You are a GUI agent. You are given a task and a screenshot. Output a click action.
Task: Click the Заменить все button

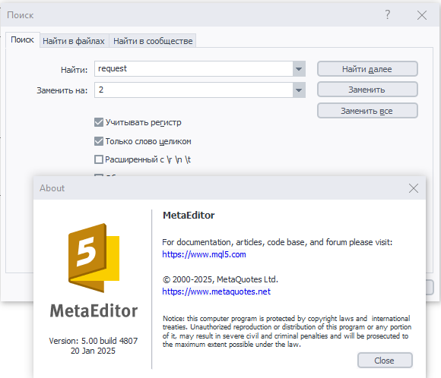(367, 111)
